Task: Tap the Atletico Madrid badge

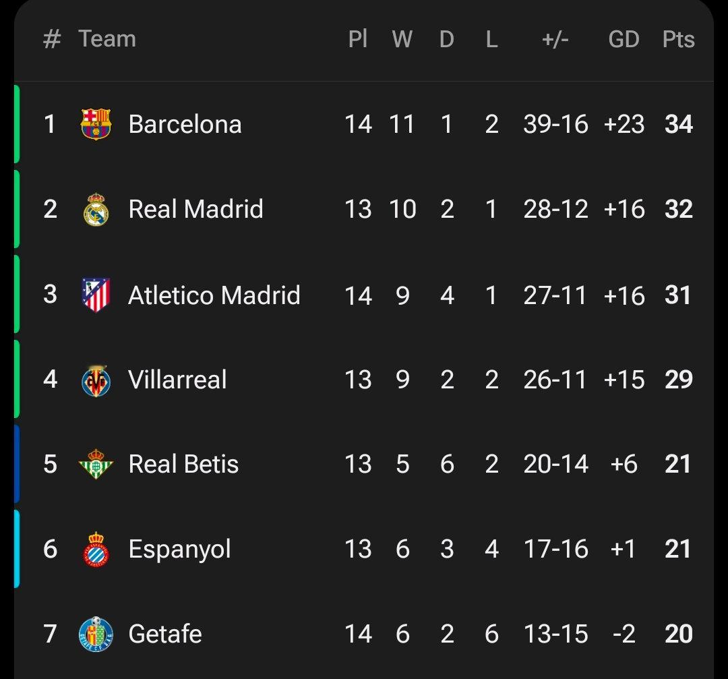Action: (96, 295)
